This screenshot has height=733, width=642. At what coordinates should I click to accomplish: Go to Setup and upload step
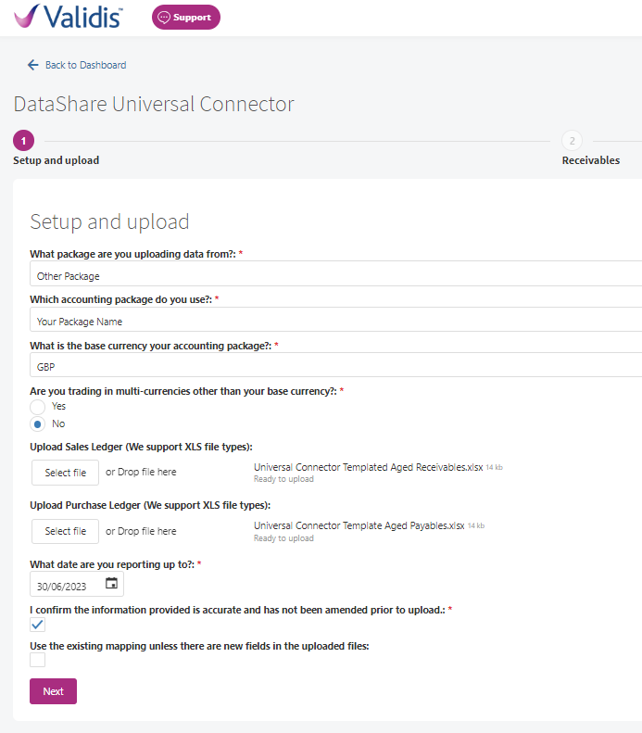pos(57,160)
